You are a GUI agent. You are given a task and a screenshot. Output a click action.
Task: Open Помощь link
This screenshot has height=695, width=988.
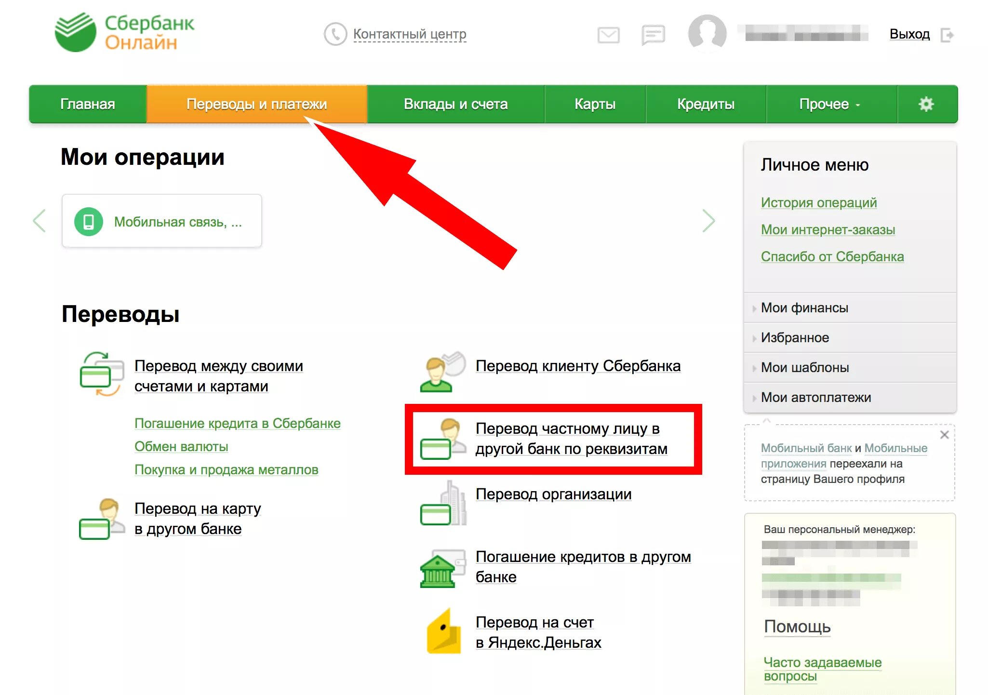pyautogui.click(x=797, y=627)
